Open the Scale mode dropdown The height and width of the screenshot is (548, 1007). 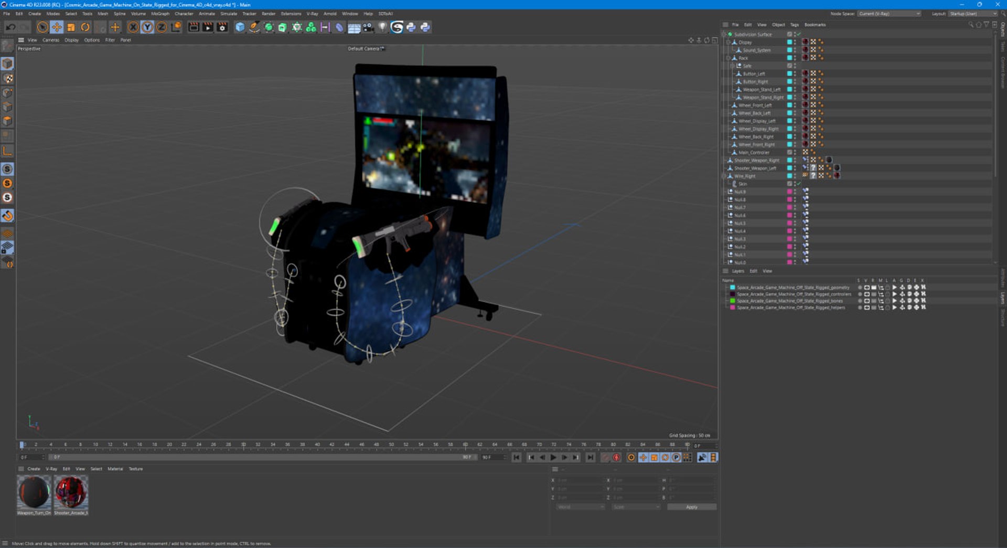click(x=636, y=507)
